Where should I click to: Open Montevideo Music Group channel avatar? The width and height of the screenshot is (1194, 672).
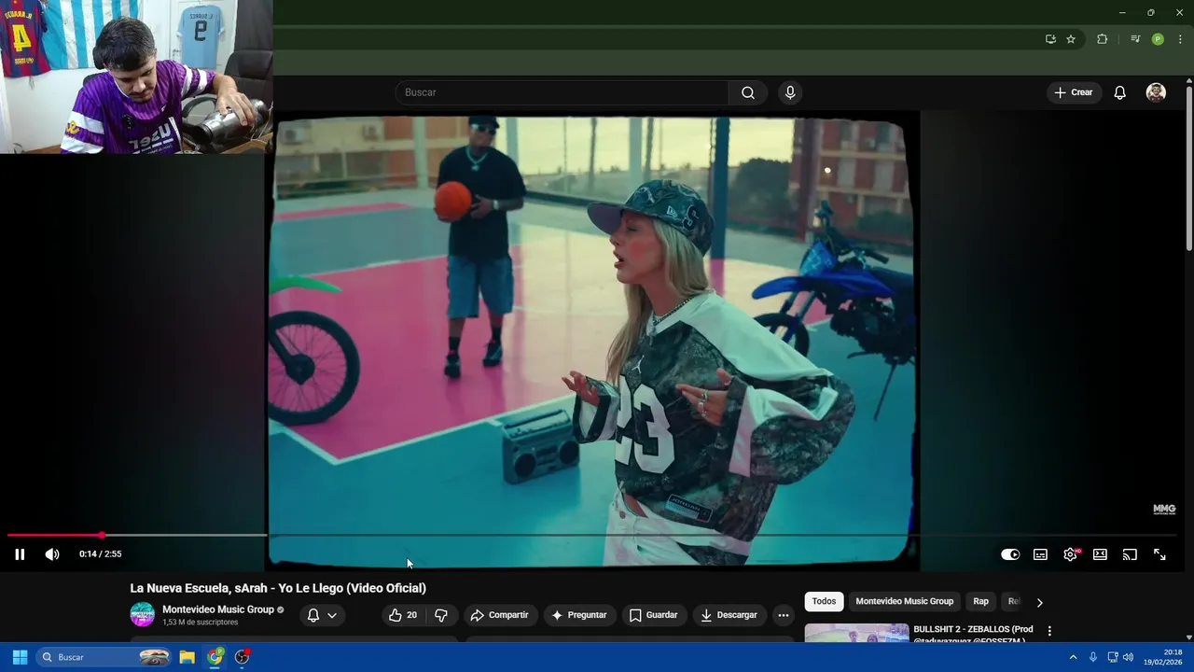coord(142,614)
